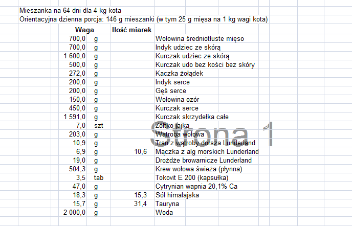Select the "Żółtko jajka" cell
Viewport: 352px width, 226px height.
pos(172,125)
